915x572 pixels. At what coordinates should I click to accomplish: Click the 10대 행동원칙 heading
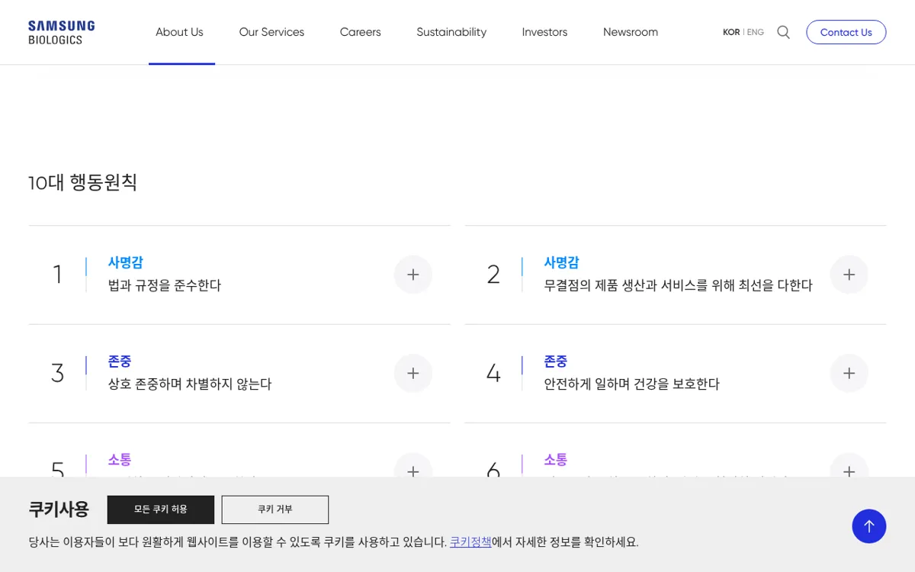(83, 182)
